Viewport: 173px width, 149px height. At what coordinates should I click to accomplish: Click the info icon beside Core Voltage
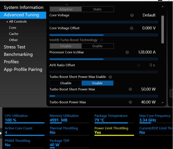pos(132,15)
